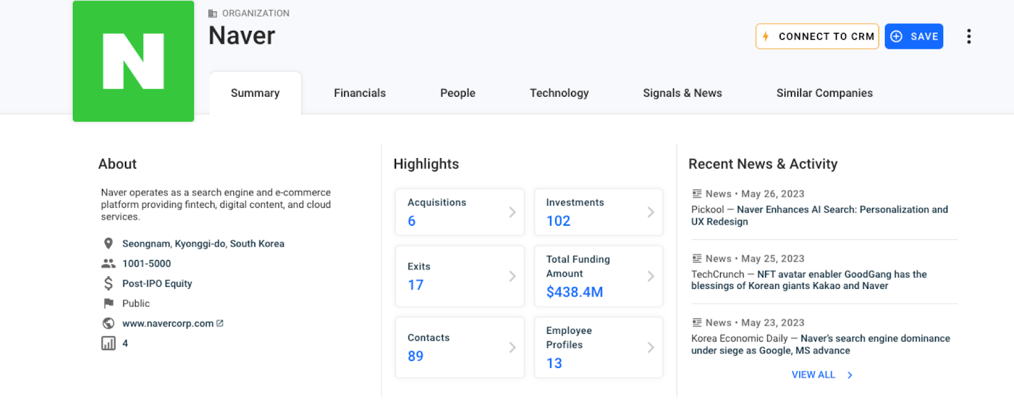The width and height of the screenshot is (1014, 411).
Task: Click the About heading
Action: [117, 164]
